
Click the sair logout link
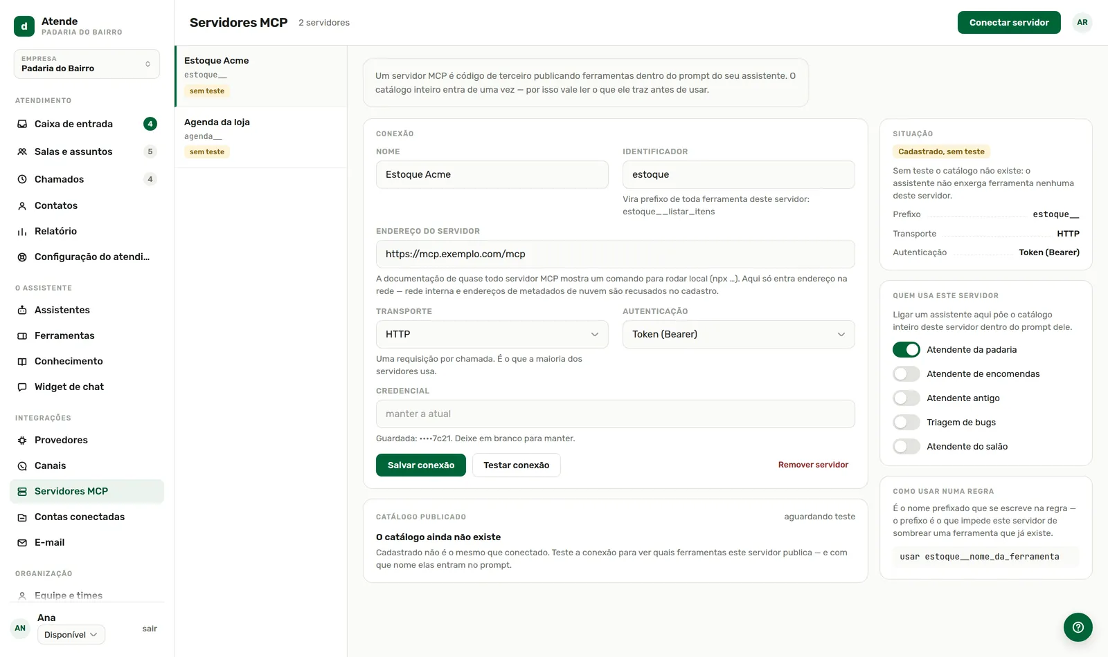click(x=150, y=629)
